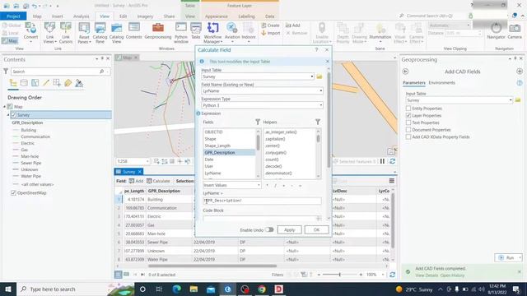Open the Catalog Pane

pos(100,33)
